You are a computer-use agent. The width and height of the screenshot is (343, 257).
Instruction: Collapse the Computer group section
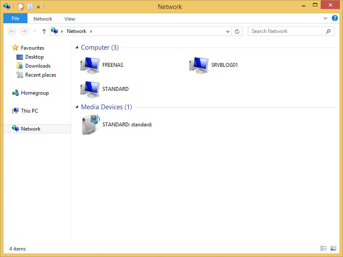click(77, 48)
